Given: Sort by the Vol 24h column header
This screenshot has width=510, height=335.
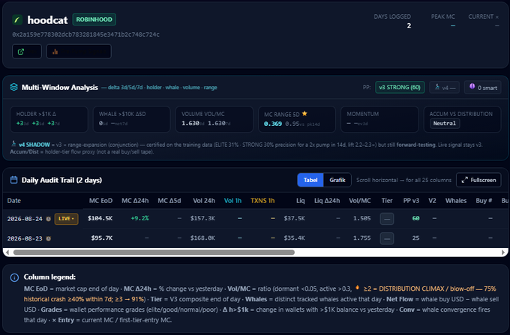Looking at the screenshot, I should point(204,201).
